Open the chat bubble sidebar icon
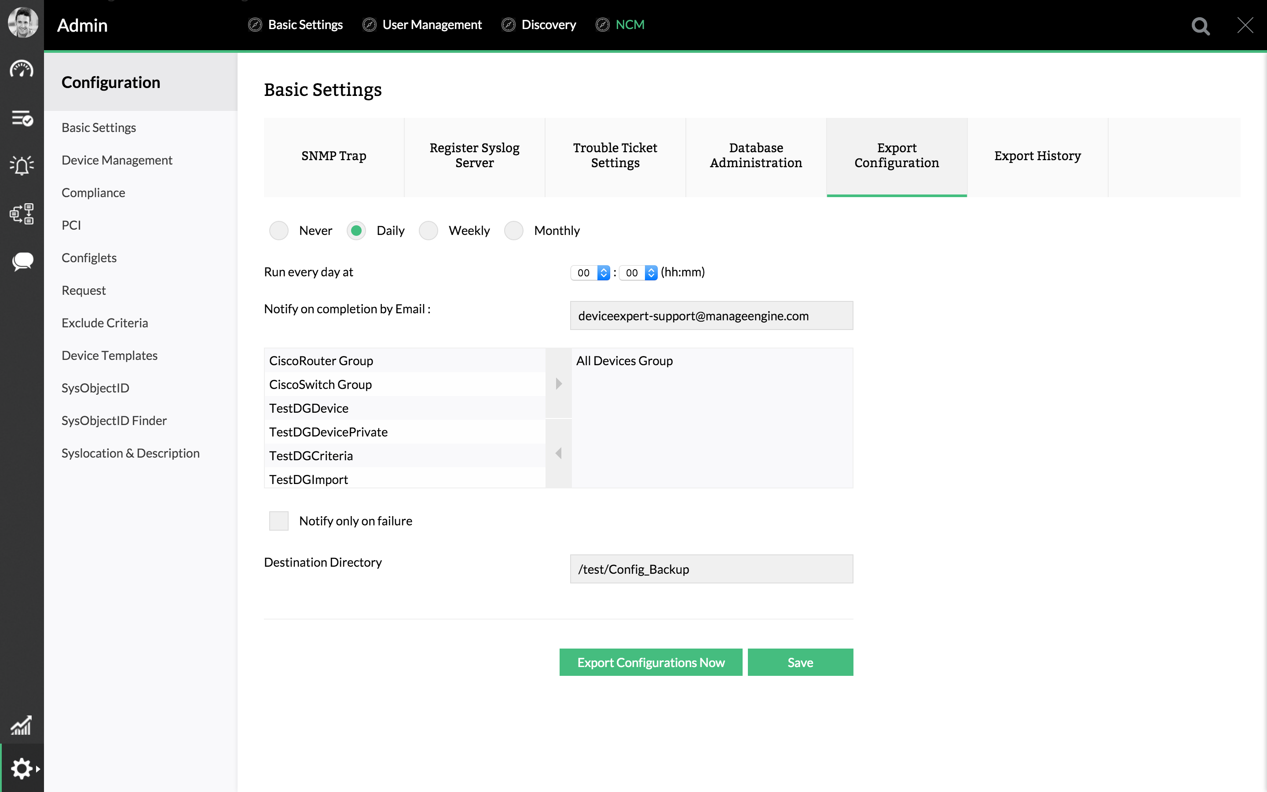Viewport: 1267px width, 792px height. [x=22, y=261]
